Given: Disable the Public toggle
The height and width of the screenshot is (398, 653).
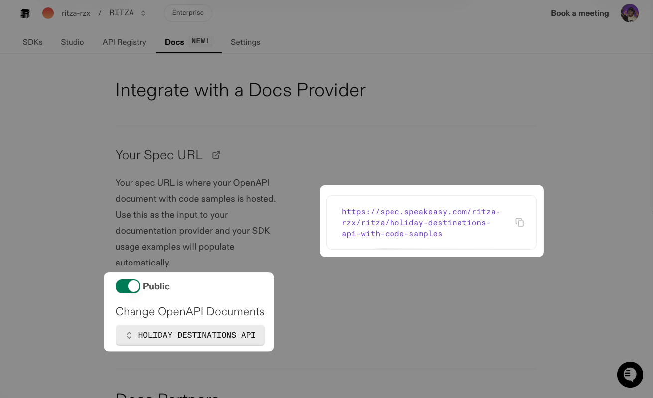Looking at the screenshot, I should tap(128, 286).
